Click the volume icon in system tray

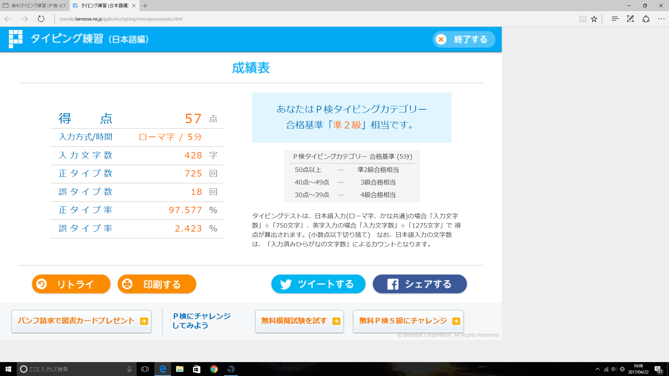[614, 369]
